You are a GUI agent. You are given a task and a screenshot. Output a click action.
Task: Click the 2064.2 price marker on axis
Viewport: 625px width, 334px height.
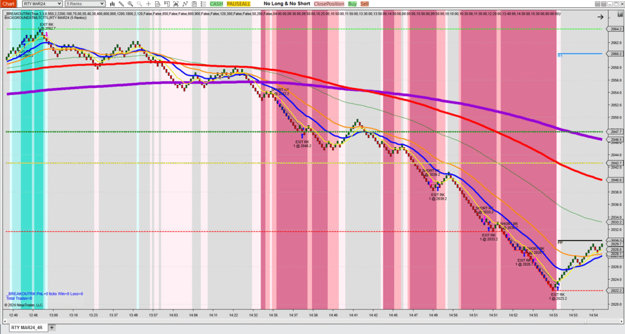coord(615,29)
